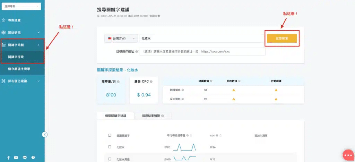Open the YouTube icon in sidebar footer
The image size is (355, 162).
(16, 157)
